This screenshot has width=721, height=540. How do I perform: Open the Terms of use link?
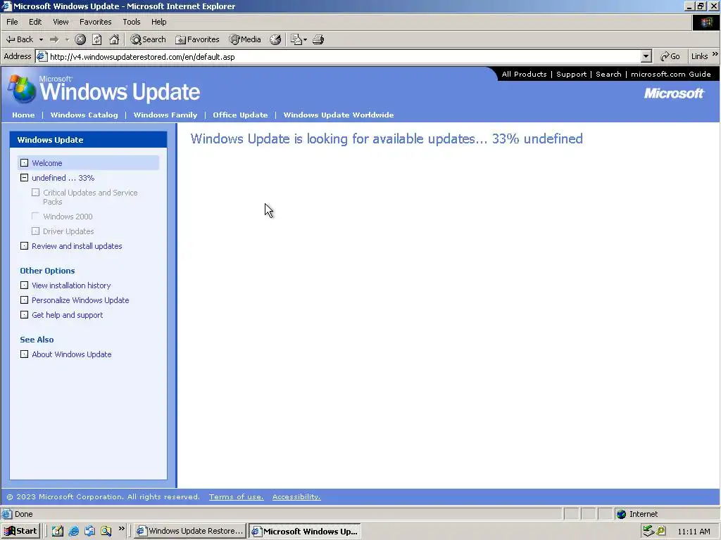(237, 497)
